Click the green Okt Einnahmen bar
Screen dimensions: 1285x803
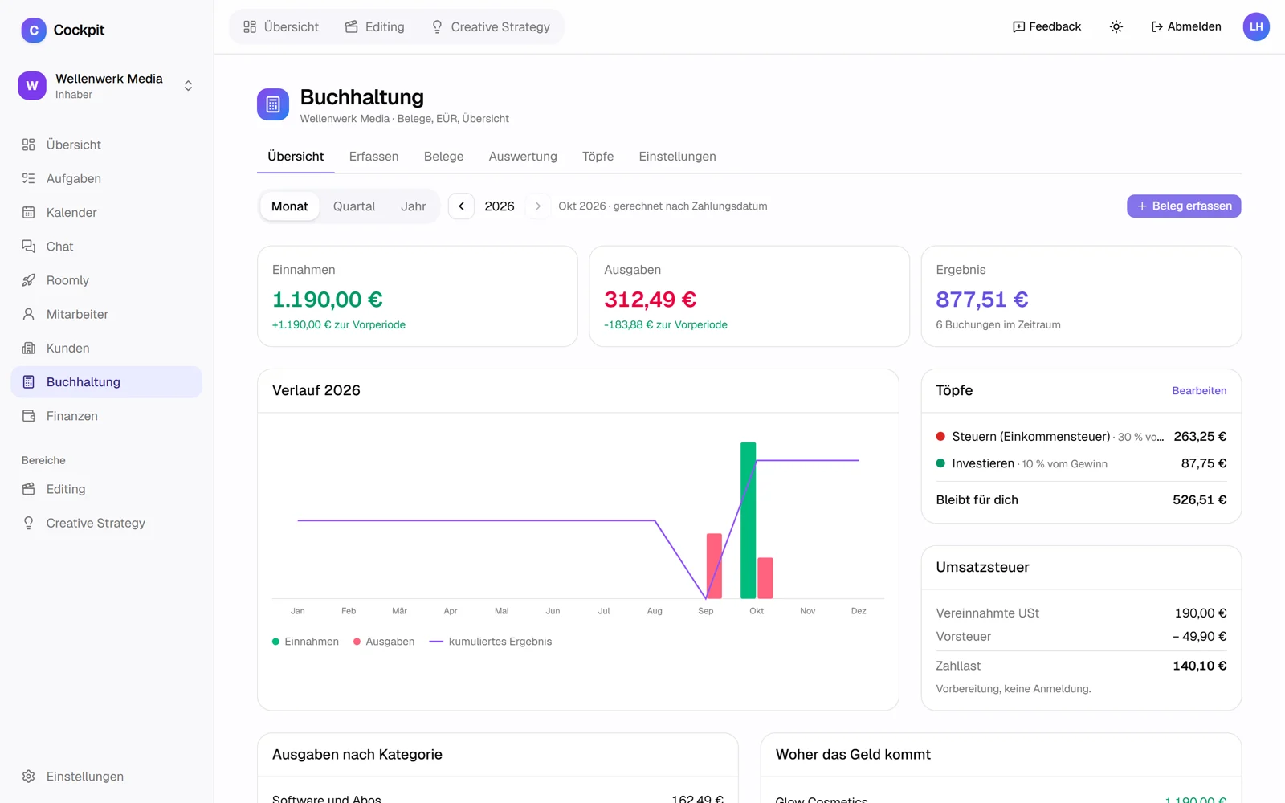coord(748,520)
